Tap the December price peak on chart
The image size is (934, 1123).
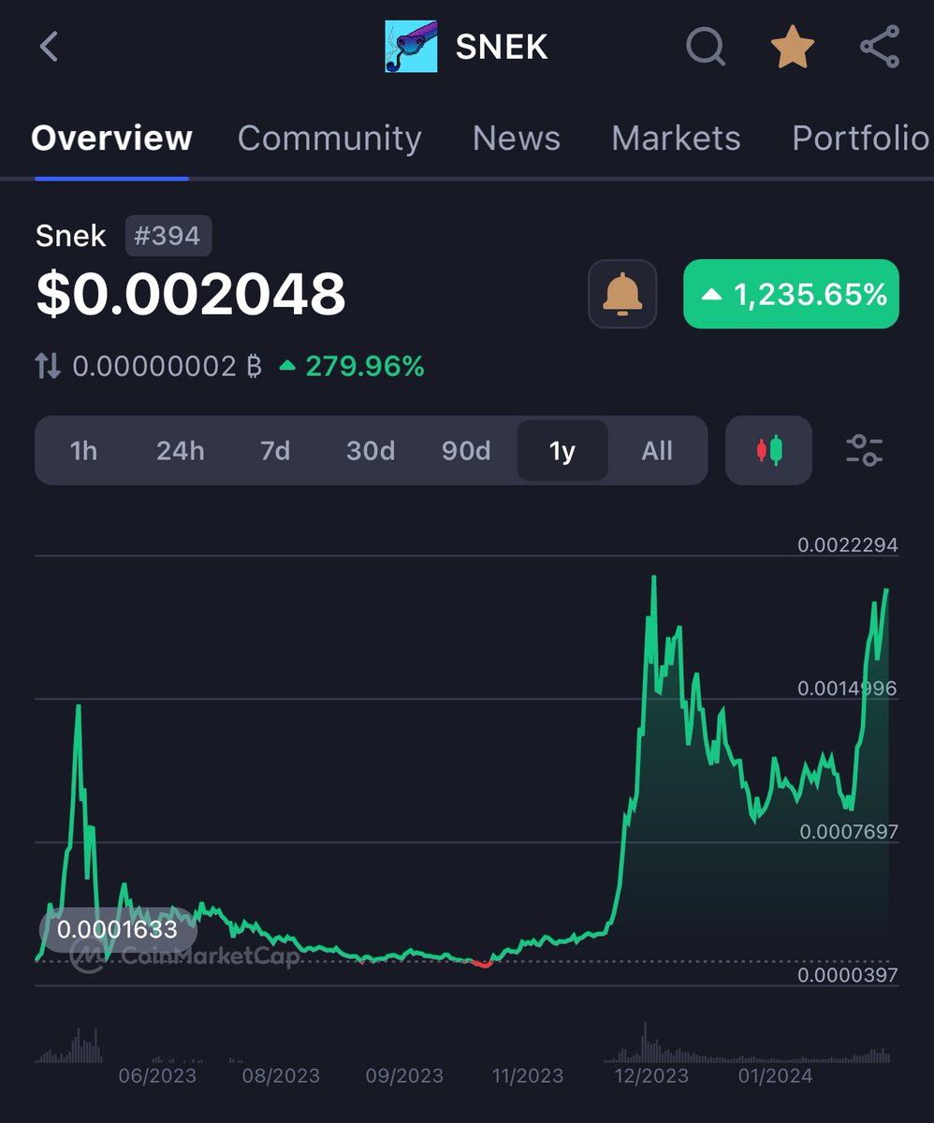pos(653,578)
